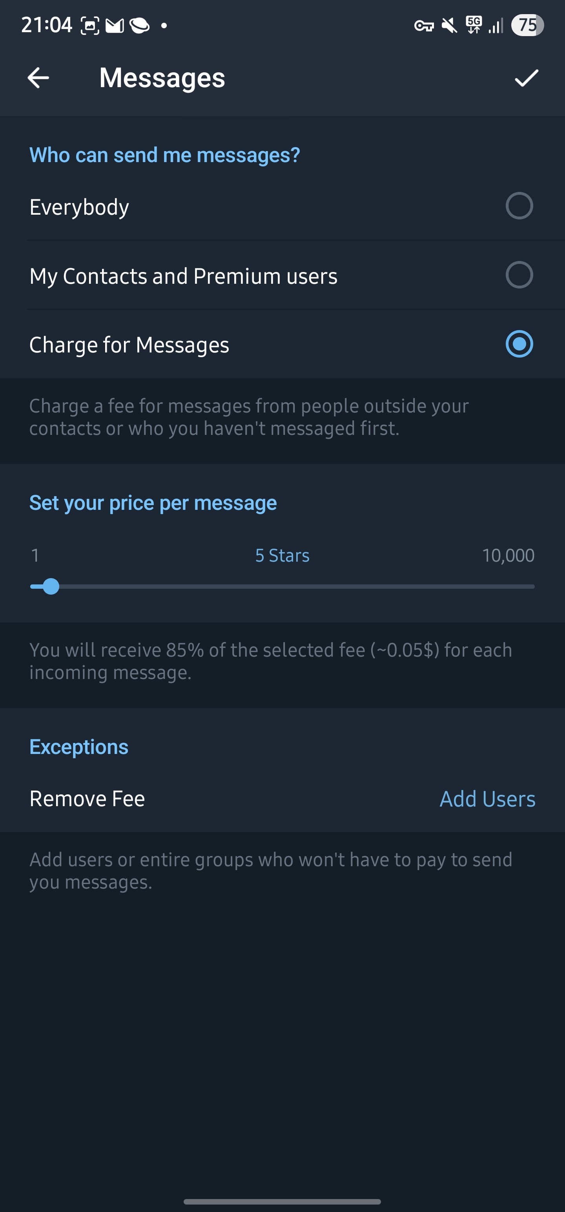Select the Charge for Messages option

pos(519,344)
